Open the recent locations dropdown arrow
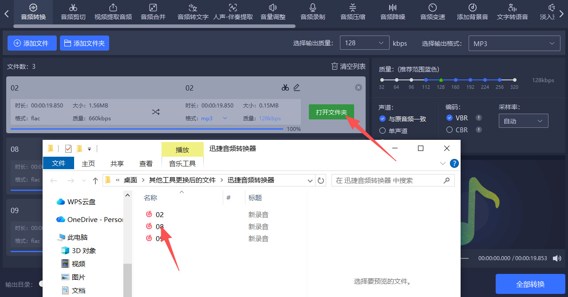Image resolution: width=568 pixels, height=297 pixels. [84, 181]
